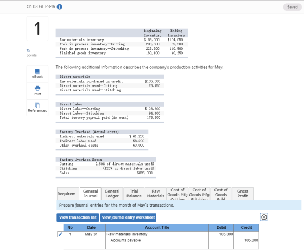Click the 105,000 credit cell
This screenshot has height=251, width=304.
[246, 240]
